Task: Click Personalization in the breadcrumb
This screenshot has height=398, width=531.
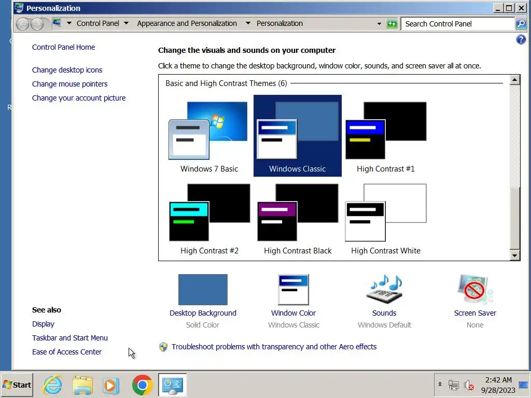Action: [x=280, y=23]
